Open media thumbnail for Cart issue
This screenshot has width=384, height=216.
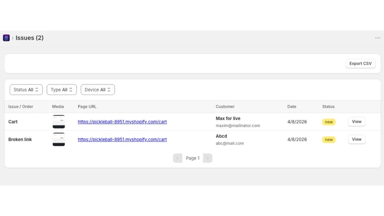tap(59, 122)
